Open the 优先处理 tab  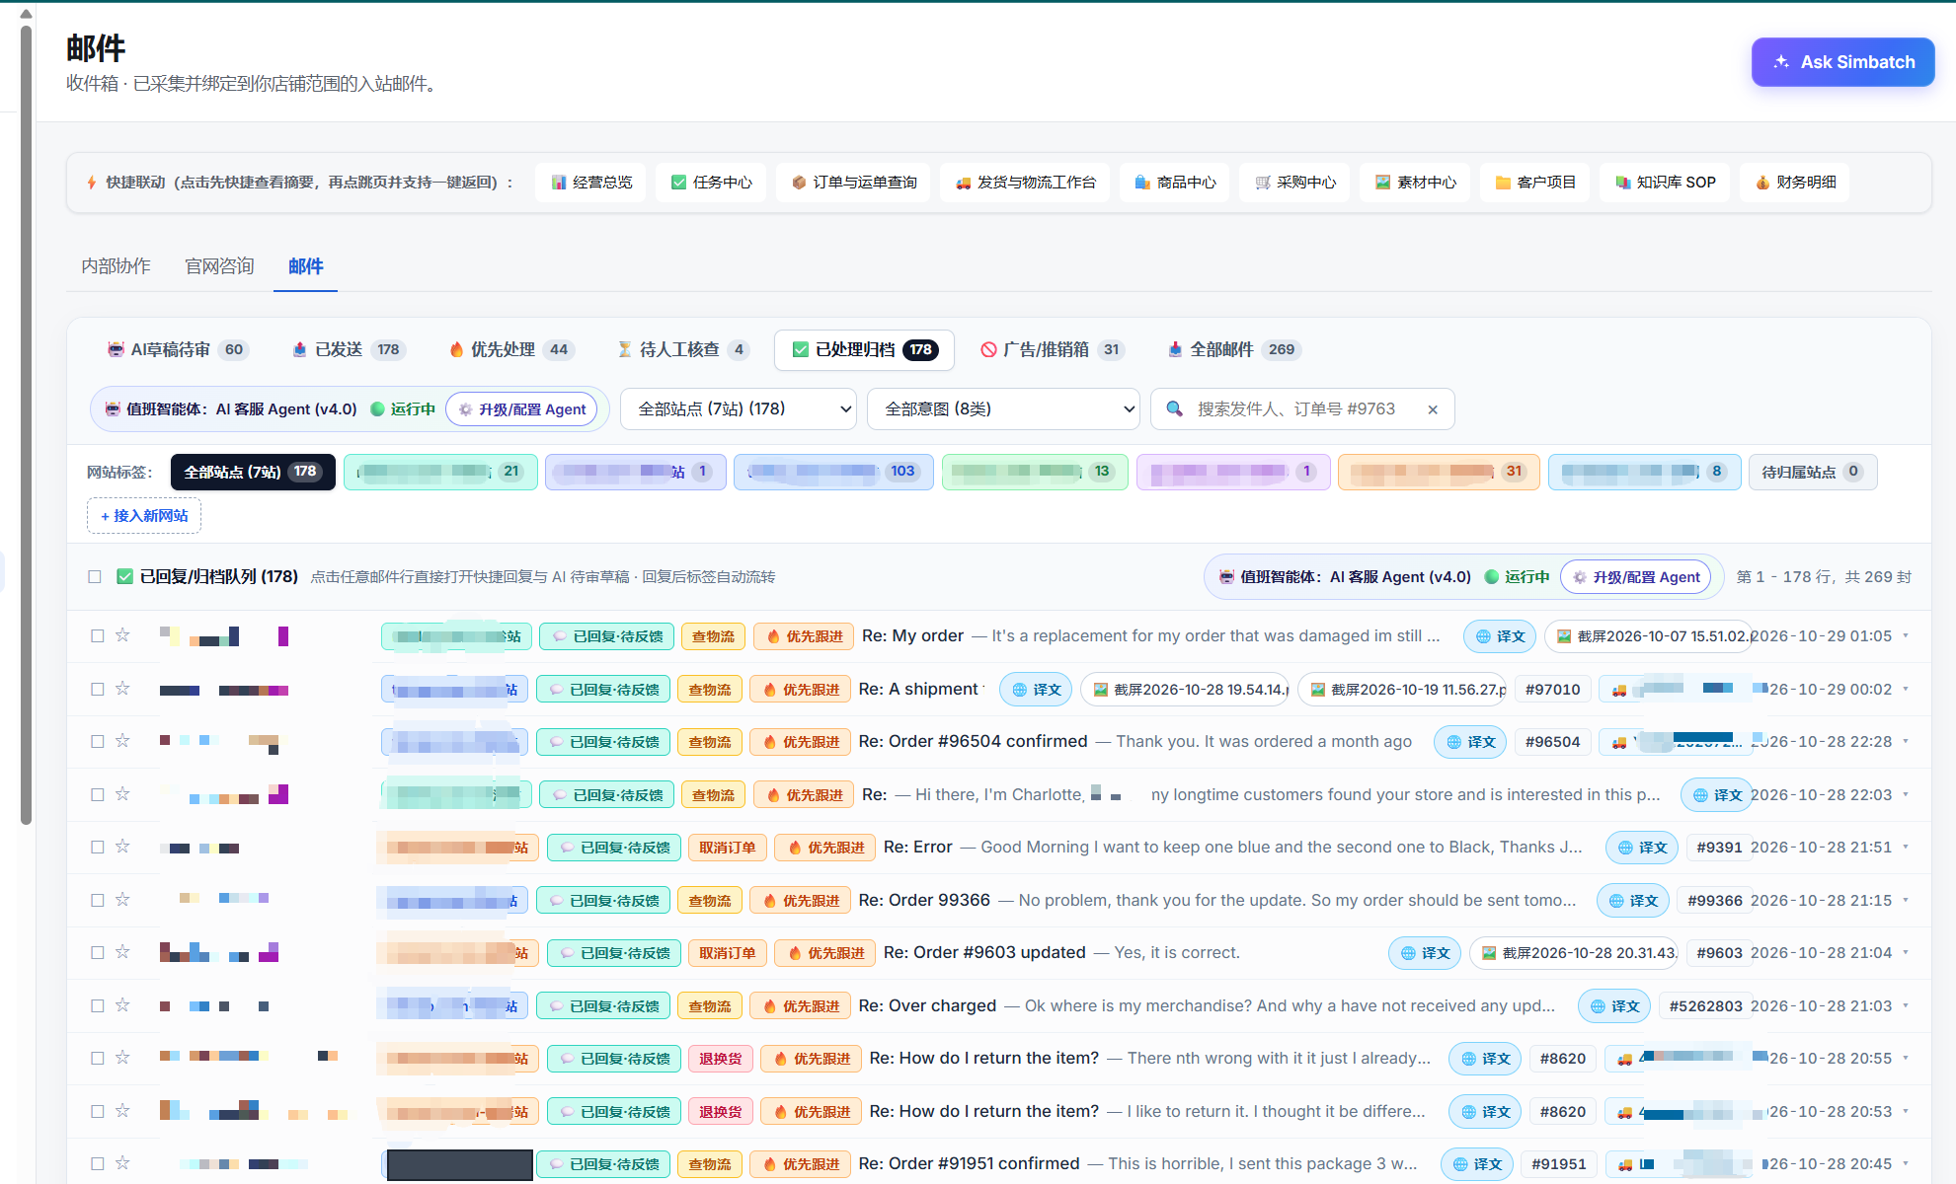click(510, 349)
